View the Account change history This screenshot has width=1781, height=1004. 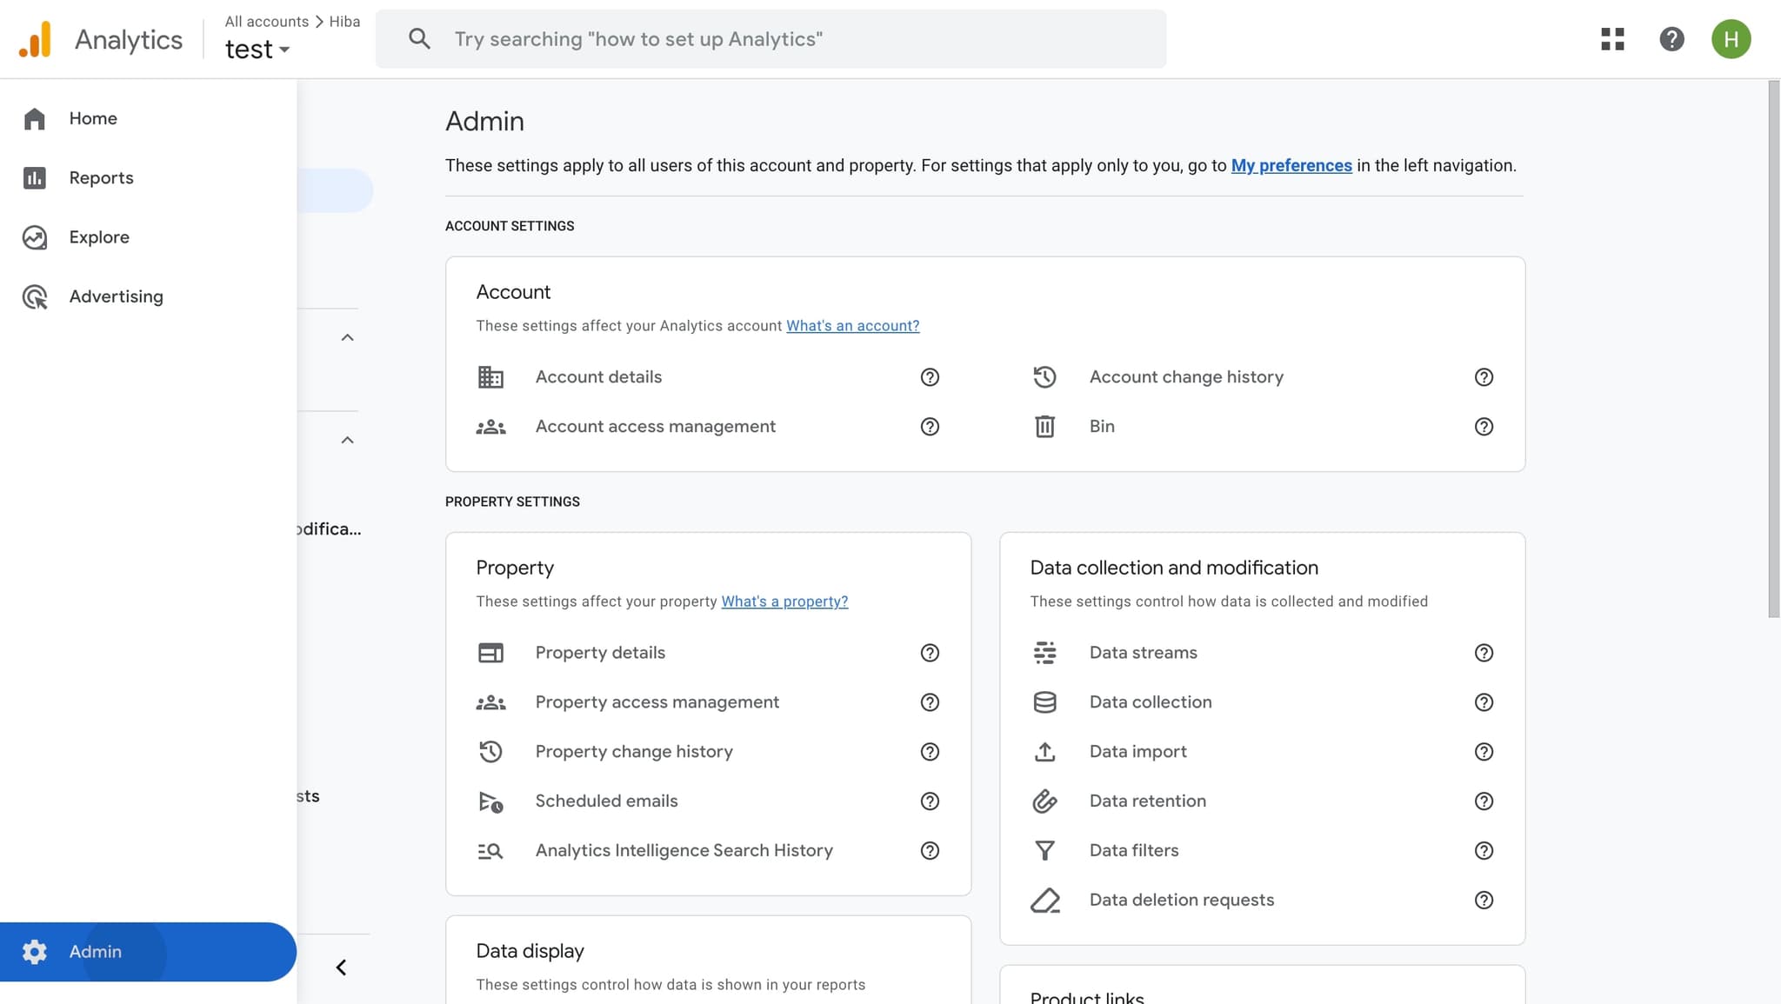[x=1186, y=376]
